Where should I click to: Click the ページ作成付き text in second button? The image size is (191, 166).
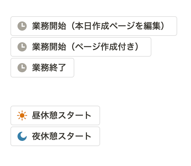(x=105, y=47)
